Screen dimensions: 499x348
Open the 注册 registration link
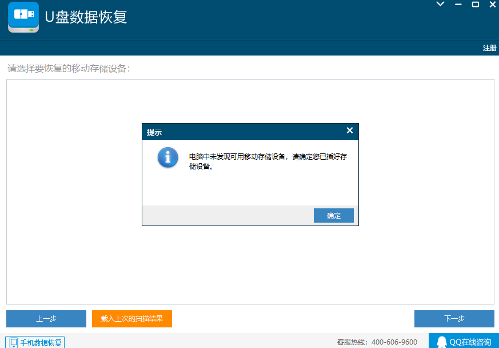[x=489, y=48]
